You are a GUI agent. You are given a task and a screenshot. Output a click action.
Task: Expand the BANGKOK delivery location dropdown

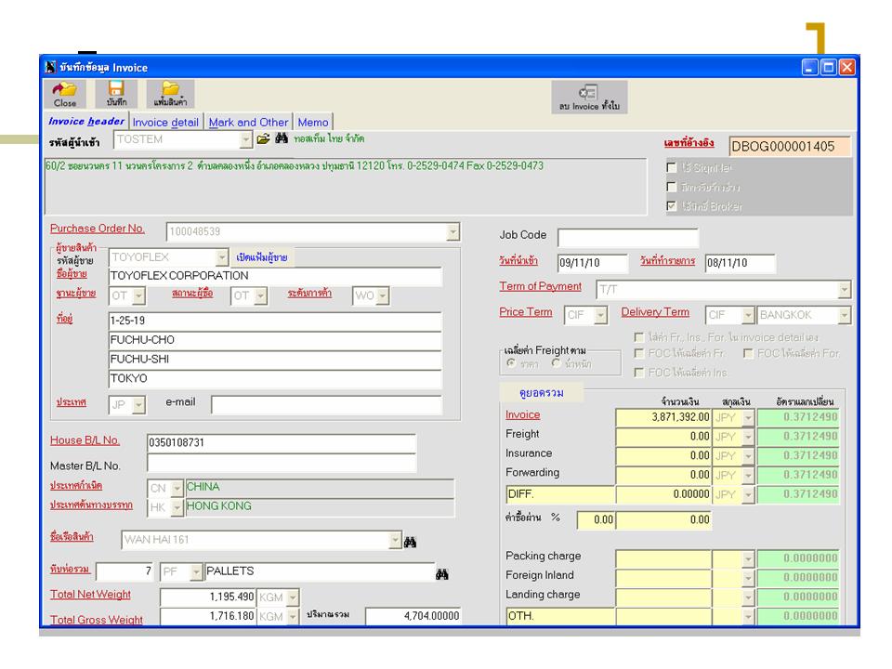[844, 316]
